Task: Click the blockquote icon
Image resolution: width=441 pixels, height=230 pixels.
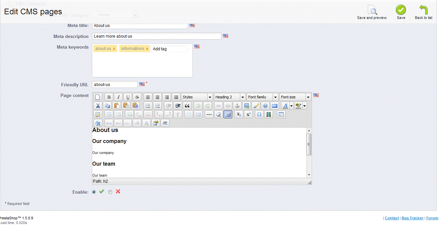Action: 187,106
